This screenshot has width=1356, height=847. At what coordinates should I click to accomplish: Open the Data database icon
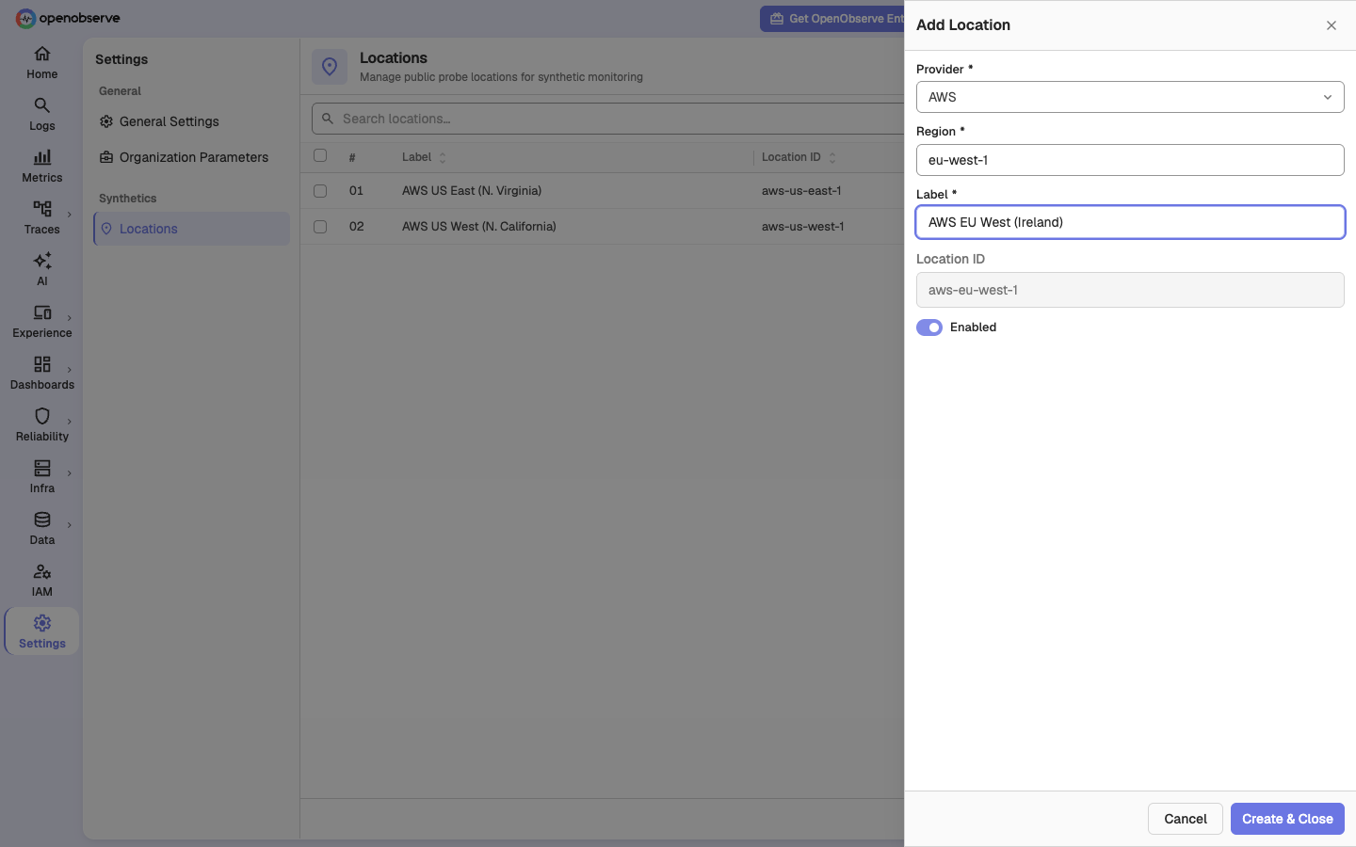42,519
